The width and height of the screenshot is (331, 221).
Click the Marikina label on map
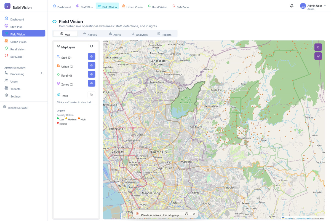click(186, 161)
